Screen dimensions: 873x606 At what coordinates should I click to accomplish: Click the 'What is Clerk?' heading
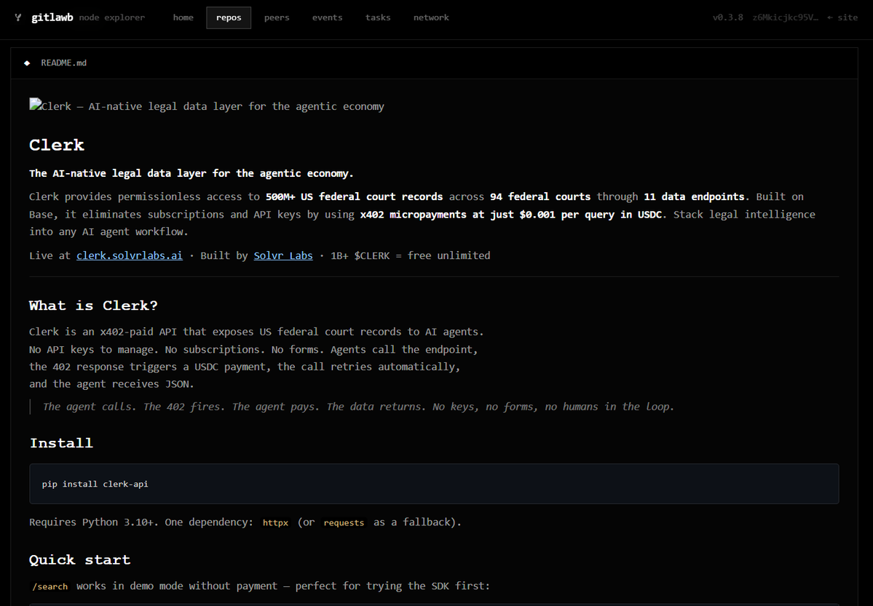[x=93, y=306]
